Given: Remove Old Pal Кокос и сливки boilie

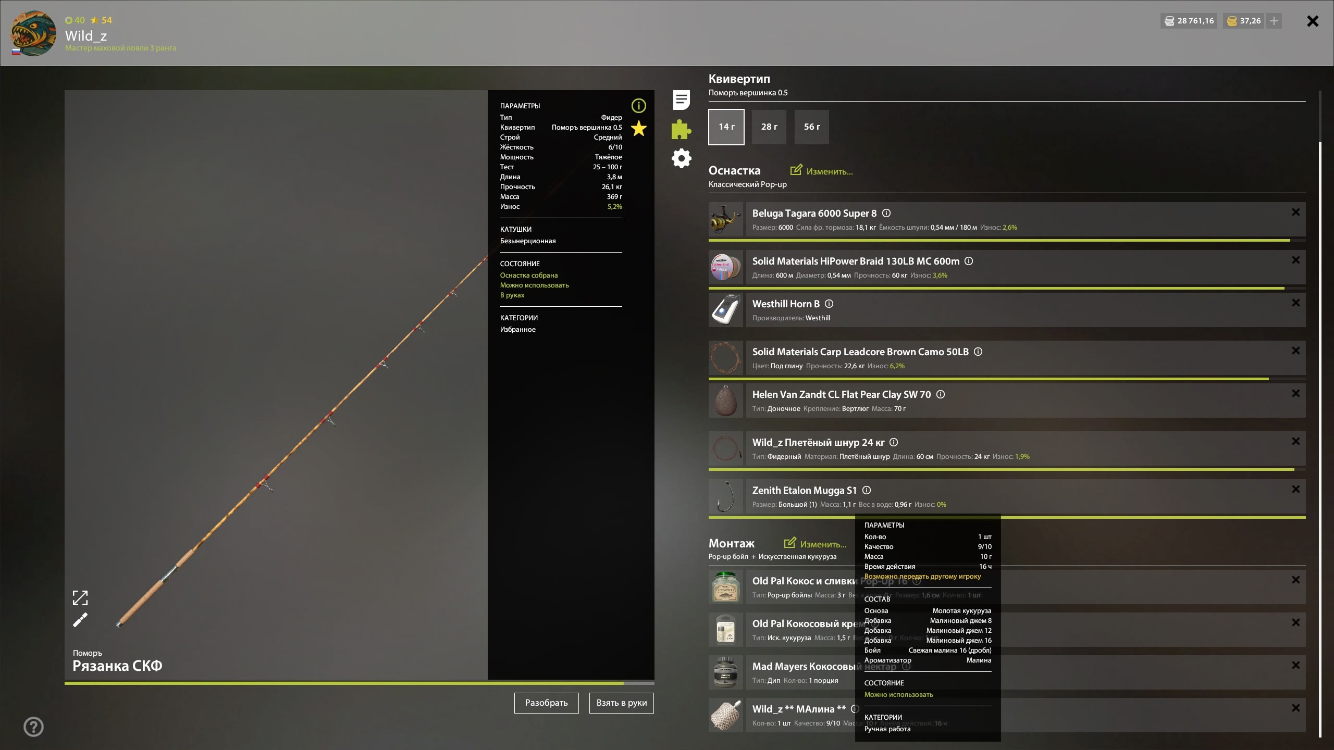Looking at the screenshot, I should click(x=1295, y=580).
